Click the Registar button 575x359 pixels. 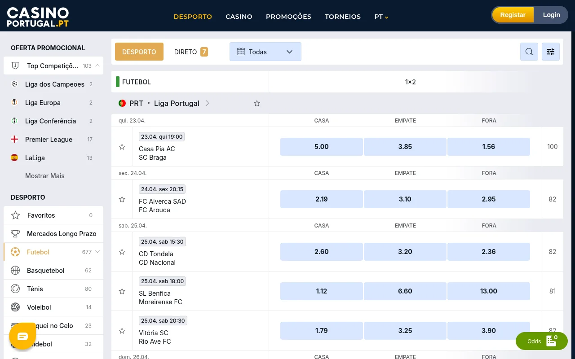click(x=513, y=15)
